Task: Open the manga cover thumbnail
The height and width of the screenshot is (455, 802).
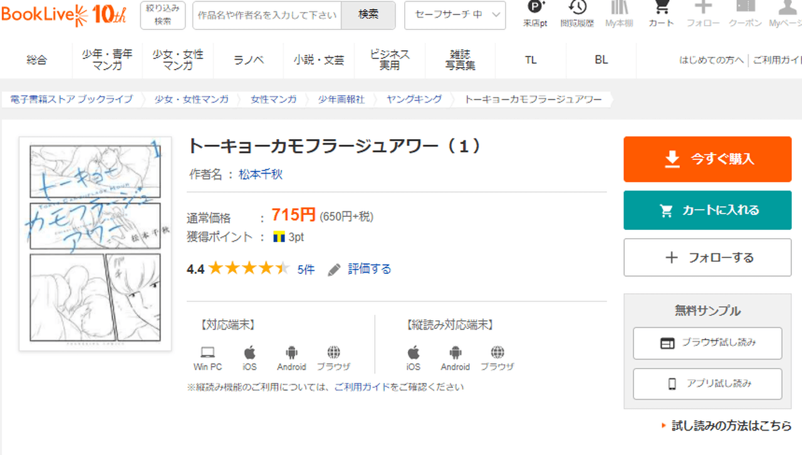Action: [x=95, y=244]
